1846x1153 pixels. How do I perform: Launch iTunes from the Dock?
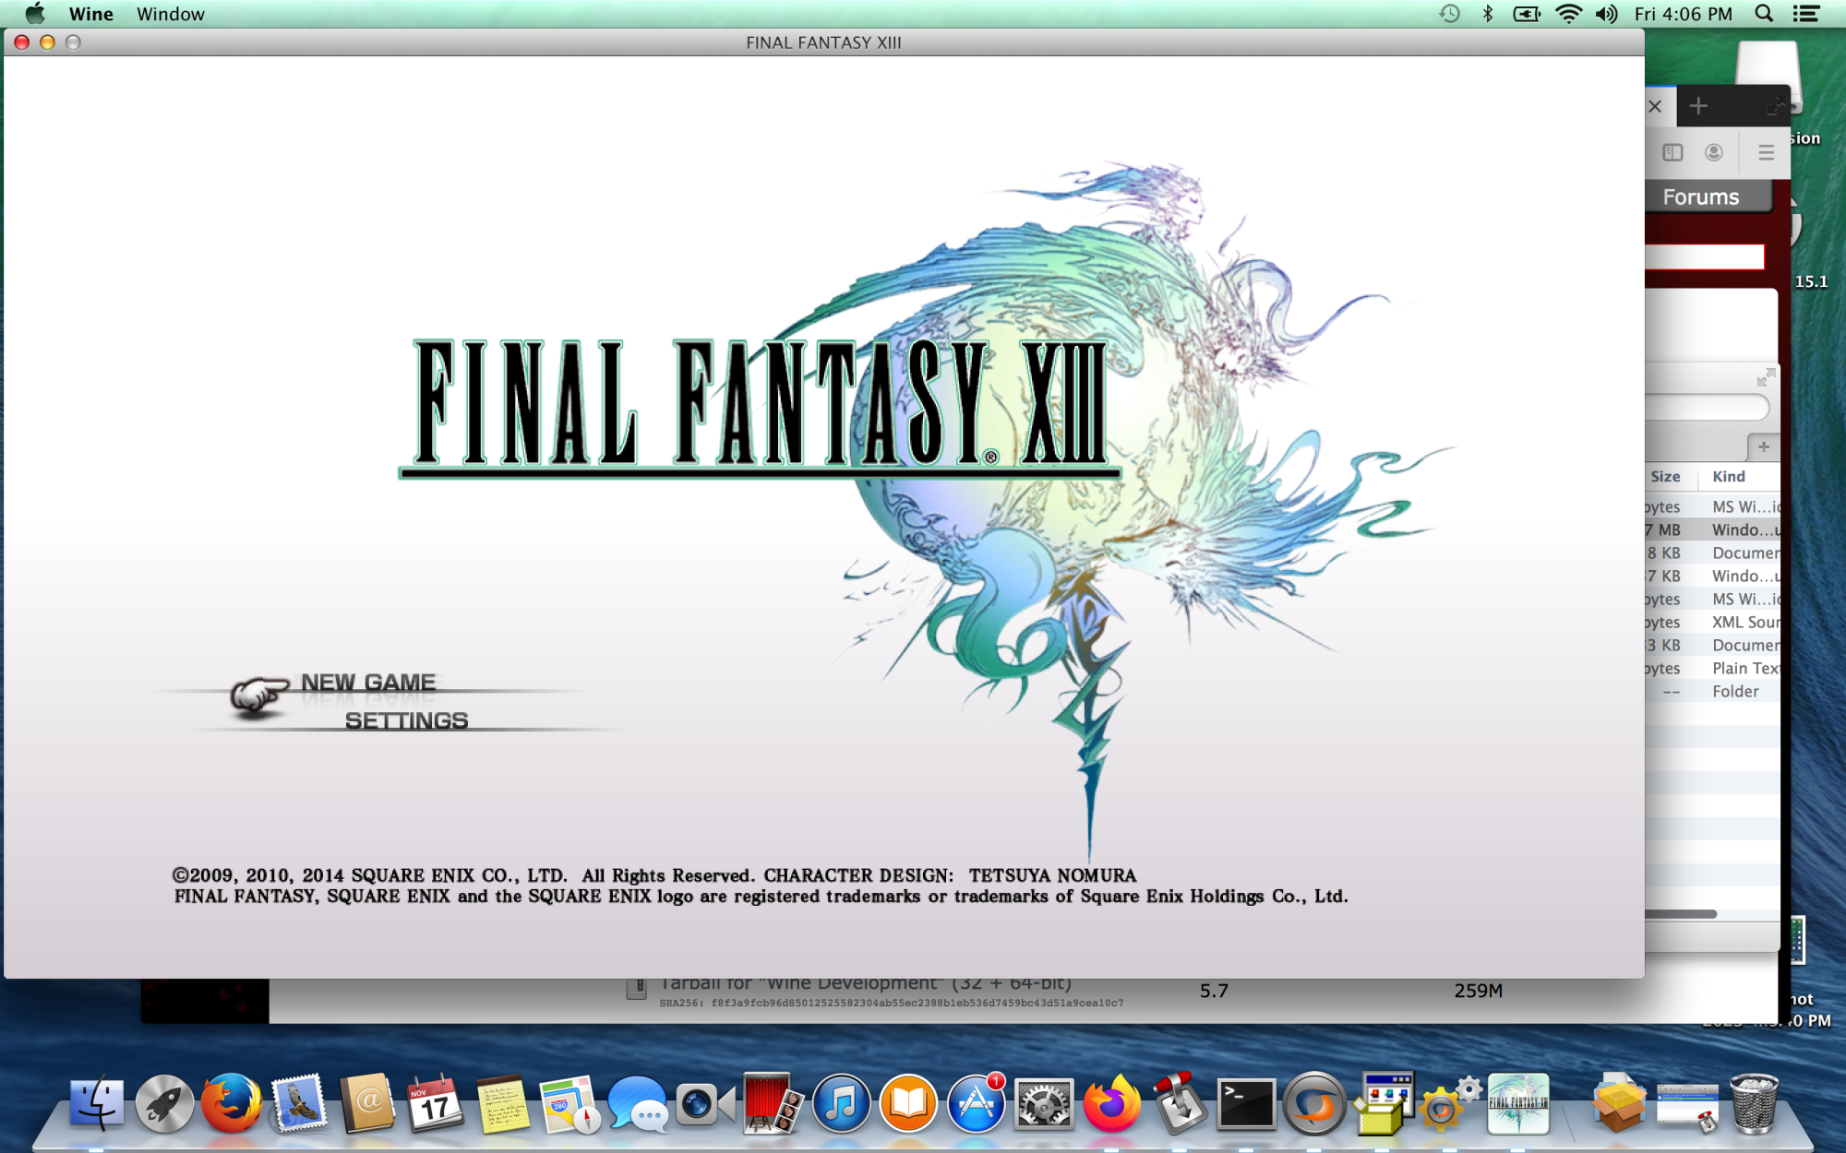[x=841, y=1103]
